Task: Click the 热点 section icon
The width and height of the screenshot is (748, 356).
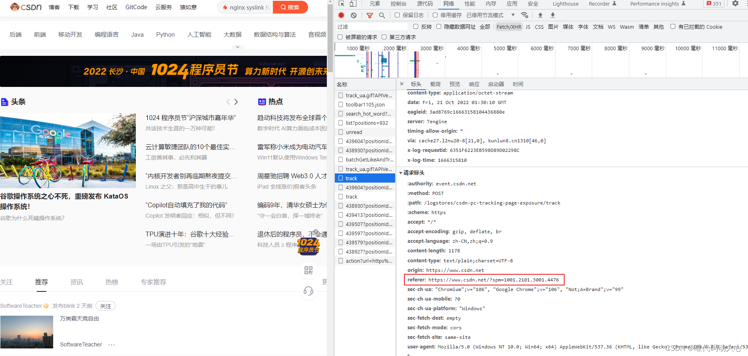Action: click(x=262, y=102)
